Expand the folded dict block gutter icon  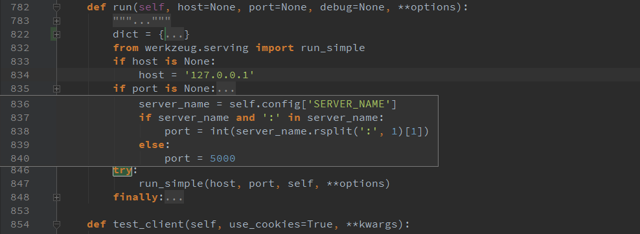tap(56, 35)
